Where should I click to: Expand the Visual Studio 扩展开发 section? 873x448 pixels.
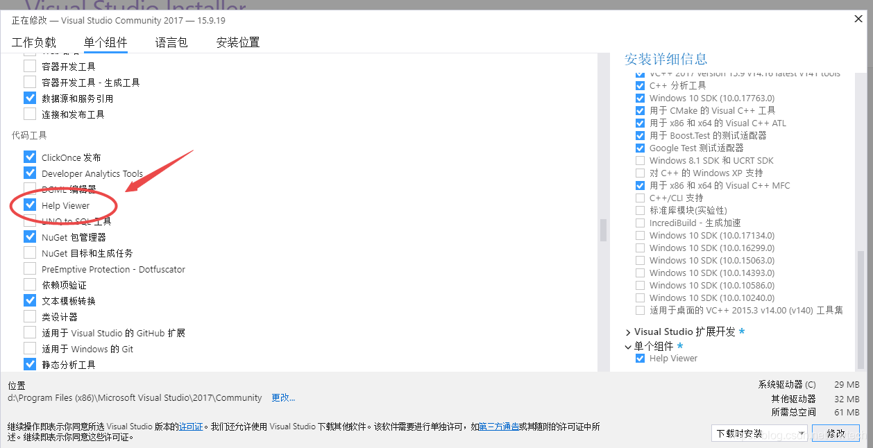pyautogui.click(x=629, y=331)
